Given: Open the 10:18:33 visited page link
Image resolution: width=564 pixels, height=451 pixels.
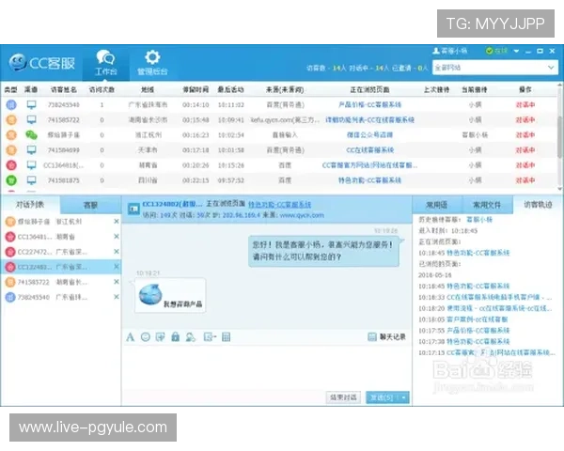Looking at the screenshot, I should pos(499,297).
